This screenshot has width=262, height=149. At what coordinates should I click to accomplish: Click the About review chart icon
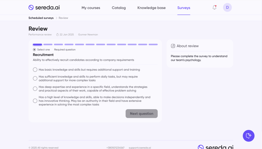click(x=173, y=46)
